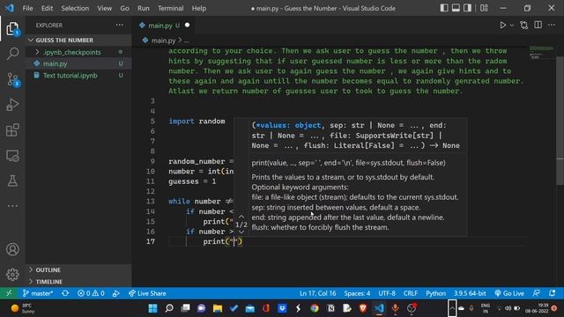The width and height of the screenshot is (564, 317).
Task: Toggle secondary side bar layout button
Action: [467, 8]
